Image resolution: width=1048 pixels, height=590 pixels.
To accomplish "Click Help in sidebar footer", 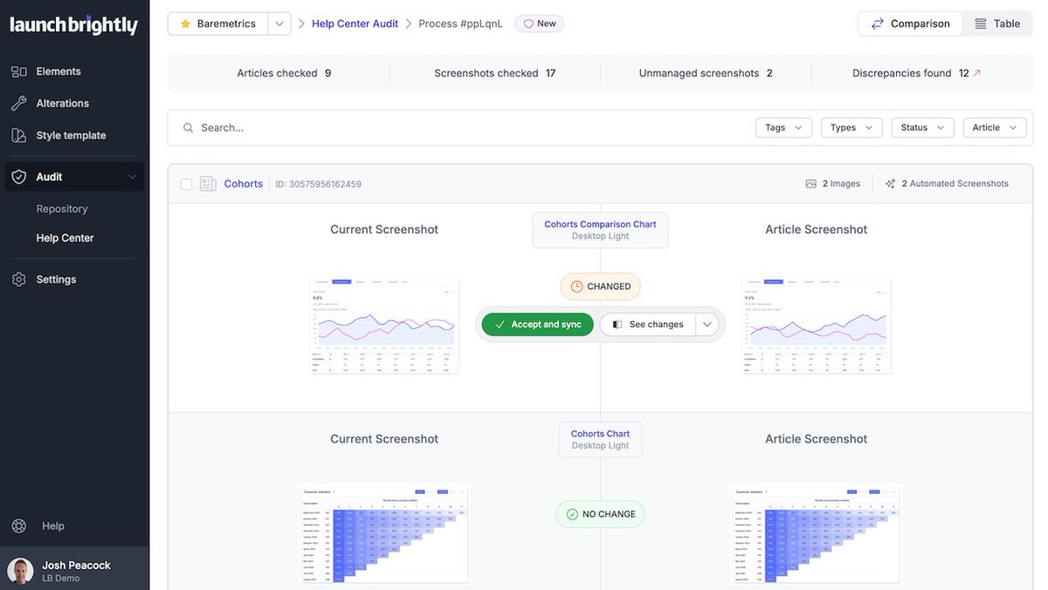I will 52,525.
